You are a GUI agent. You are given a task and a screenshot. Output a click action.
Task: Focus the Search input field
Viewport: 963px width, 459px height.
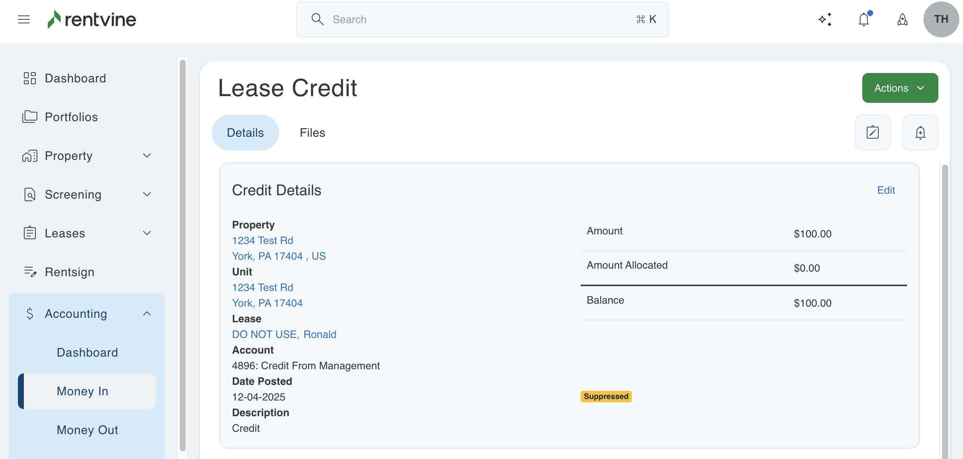click(482, 19)
